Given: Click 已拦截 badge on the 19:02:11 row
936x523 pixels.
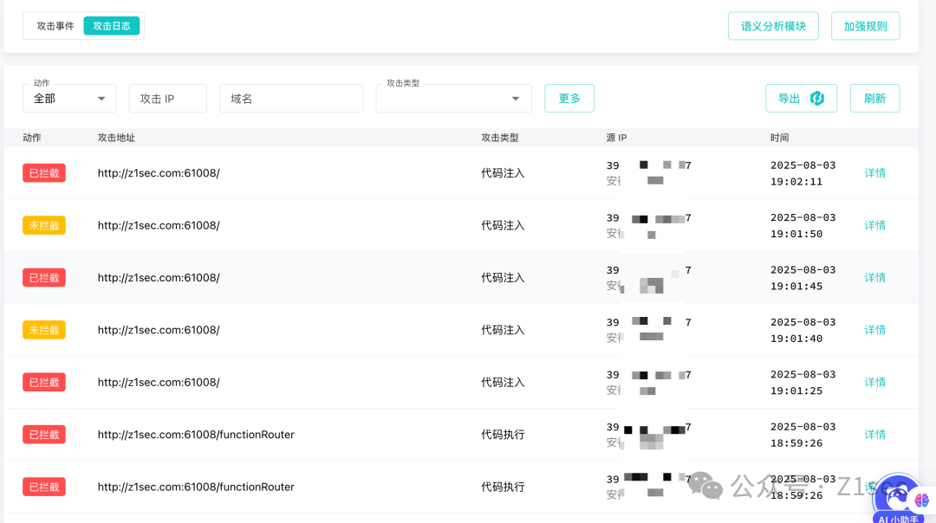Looking at the screenshot, I should pos(44,173).
